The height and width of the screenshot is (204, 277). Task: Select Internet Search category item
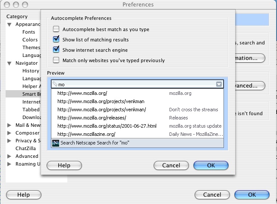[31, 102]
